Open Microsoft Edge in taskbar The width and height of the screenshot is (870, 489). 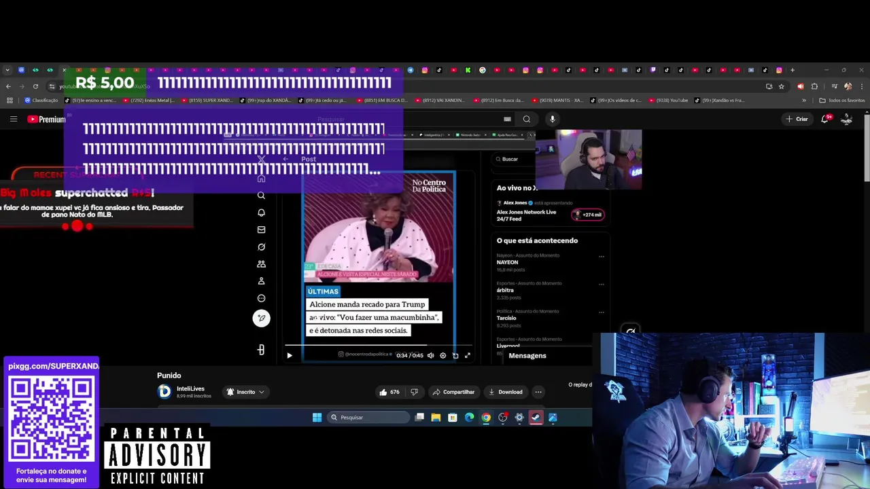click(469, 417)
